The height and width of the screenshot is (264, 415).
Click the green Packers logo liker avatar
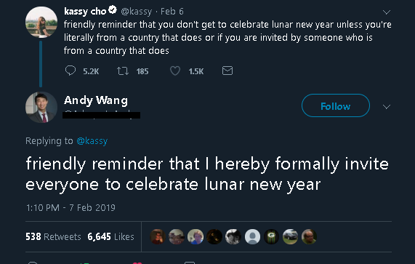pyautogui.click(x=271, y=236)
